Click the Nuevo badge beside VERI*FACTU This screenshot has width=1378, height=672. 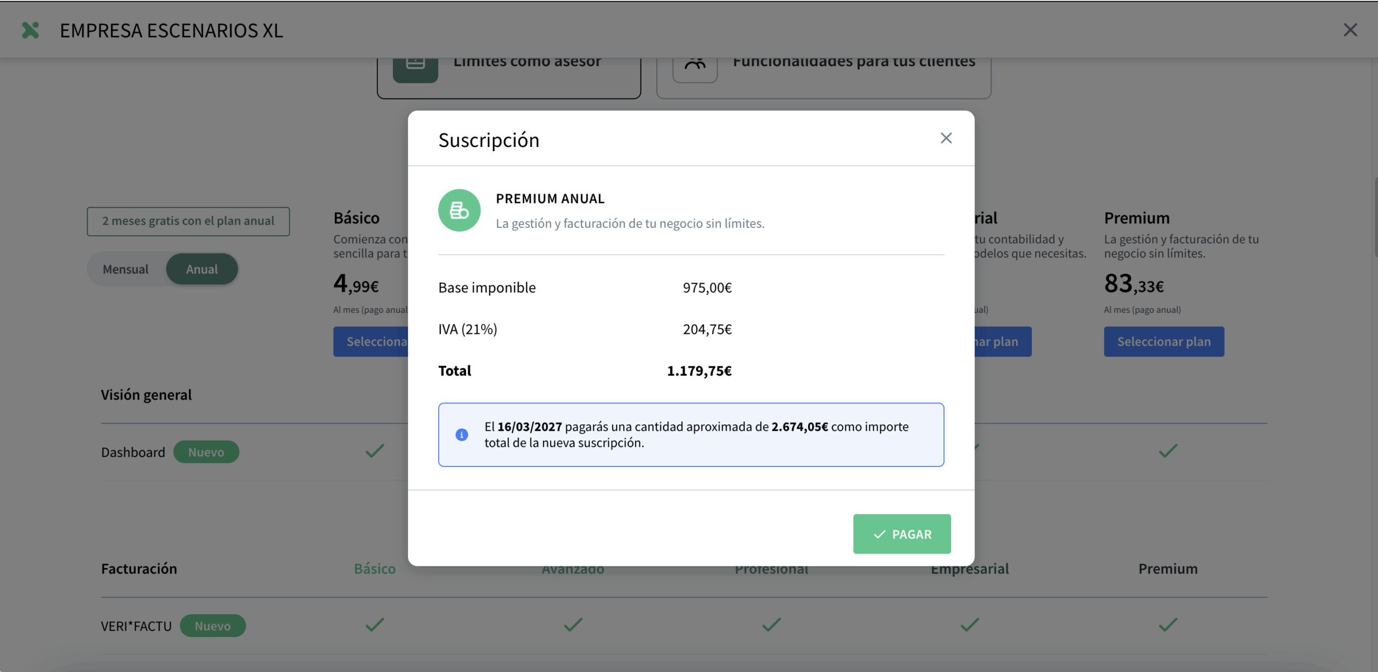pos(212,626)
